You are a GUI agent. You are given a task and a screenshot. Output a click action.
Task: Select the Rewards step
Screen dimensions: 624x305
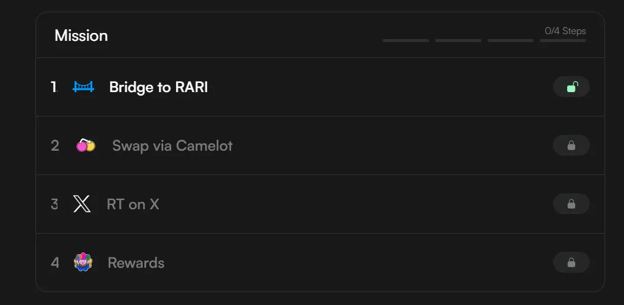pyautogui.click(x=136, y=263)
